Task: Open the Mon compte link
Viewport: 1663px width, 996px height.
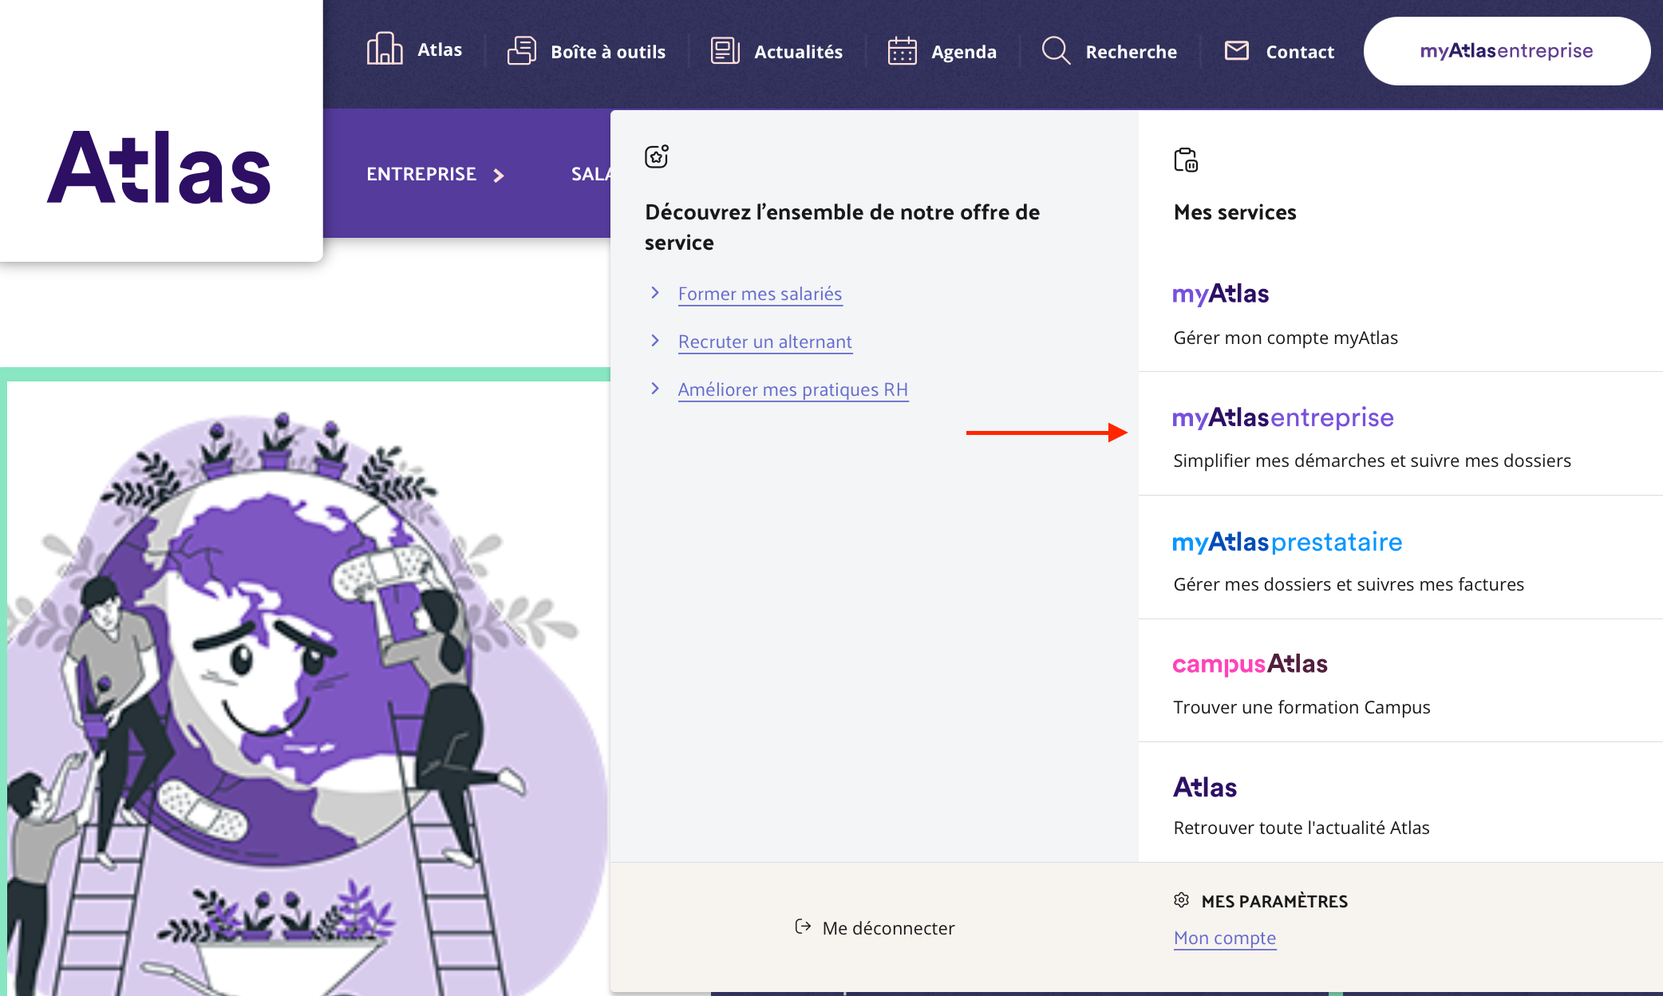Action: click(x=1225, y=938)
